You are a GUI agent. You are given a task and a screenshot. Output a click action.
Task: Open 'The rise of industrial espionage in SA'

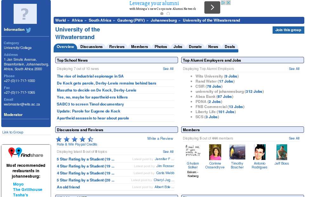pos(90,76)
